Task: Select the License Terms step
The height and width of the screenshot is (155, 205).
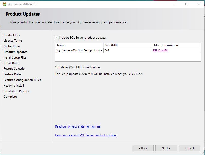Action: pos(13,40)
